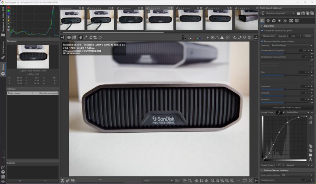This screenshot has width=316, height=184.
Task: Add a snapshot with plus button
Action: point(20,181)
